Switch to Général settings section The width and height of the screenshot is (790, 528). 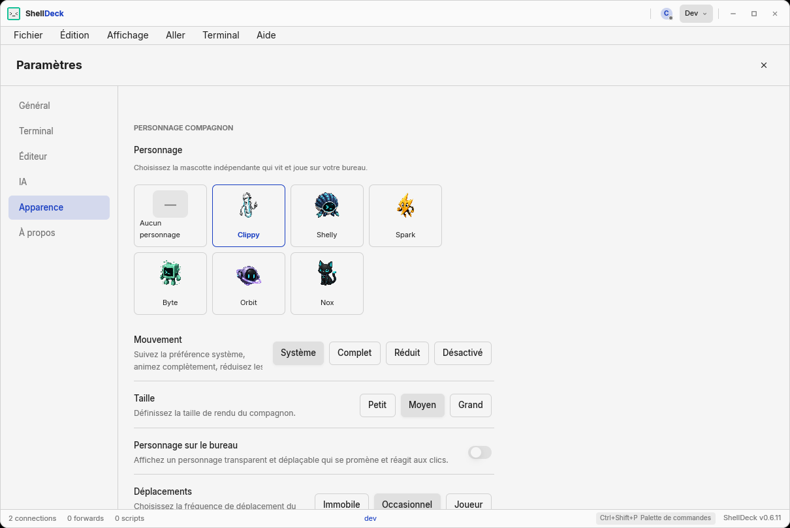tap(59, 106)
